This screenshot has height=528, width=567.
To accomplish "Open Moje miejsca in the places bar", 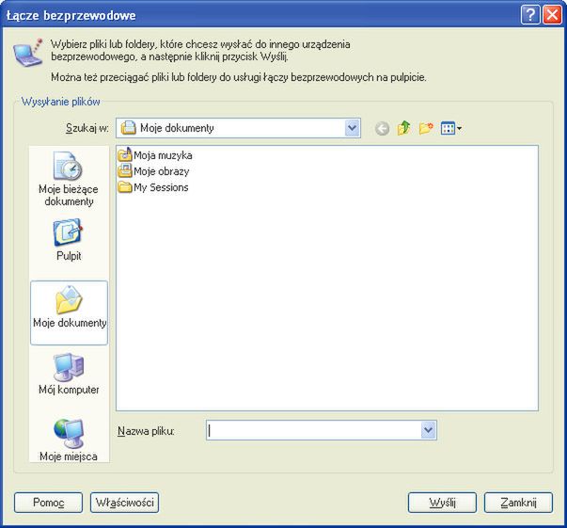I will [x=69, y=440].
